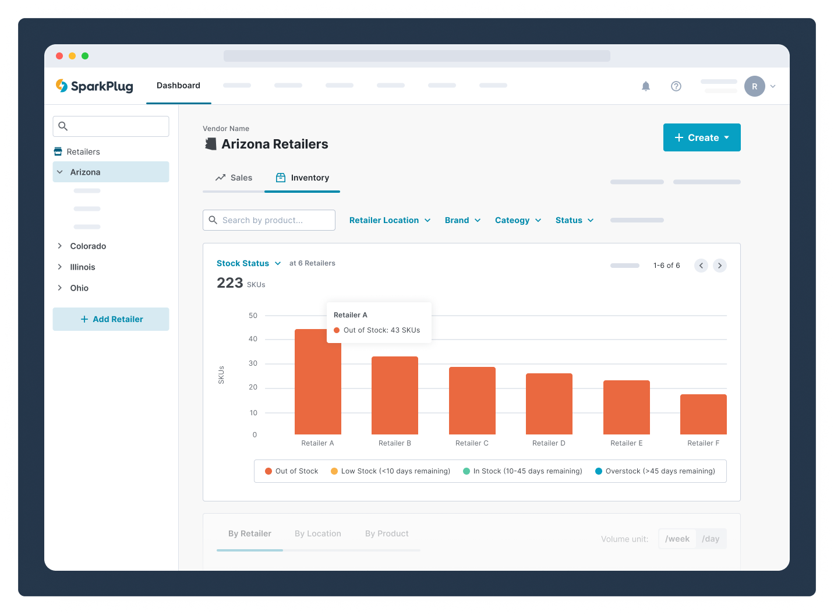
Task: Switch to By Retailer tab
Action: click(250, 533)
